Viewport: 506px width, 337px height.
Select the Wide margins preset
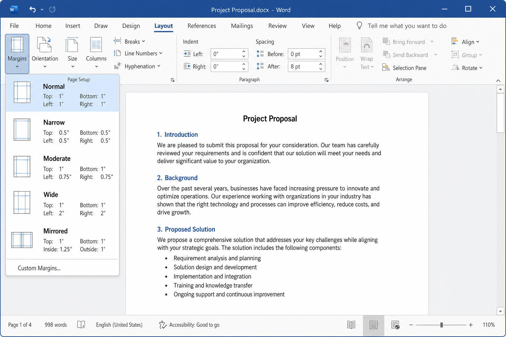[x=63, y=204]
